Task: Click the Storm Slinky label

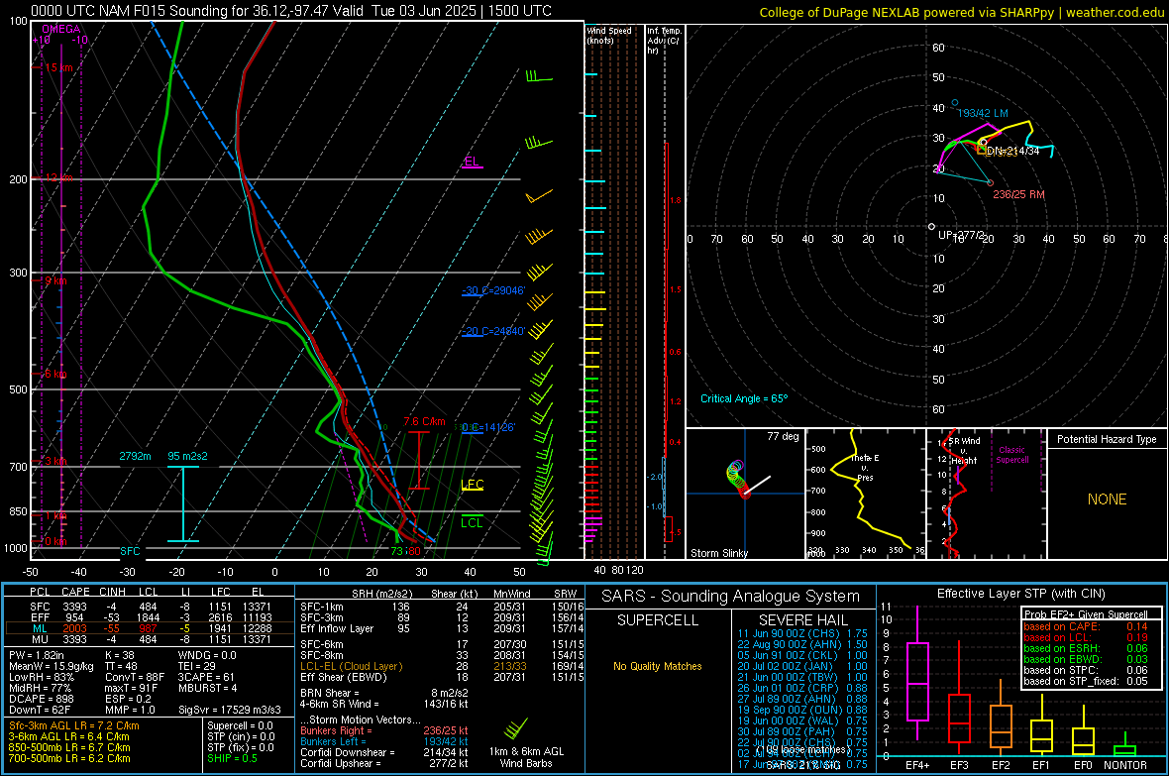Action: pos(718,553)
